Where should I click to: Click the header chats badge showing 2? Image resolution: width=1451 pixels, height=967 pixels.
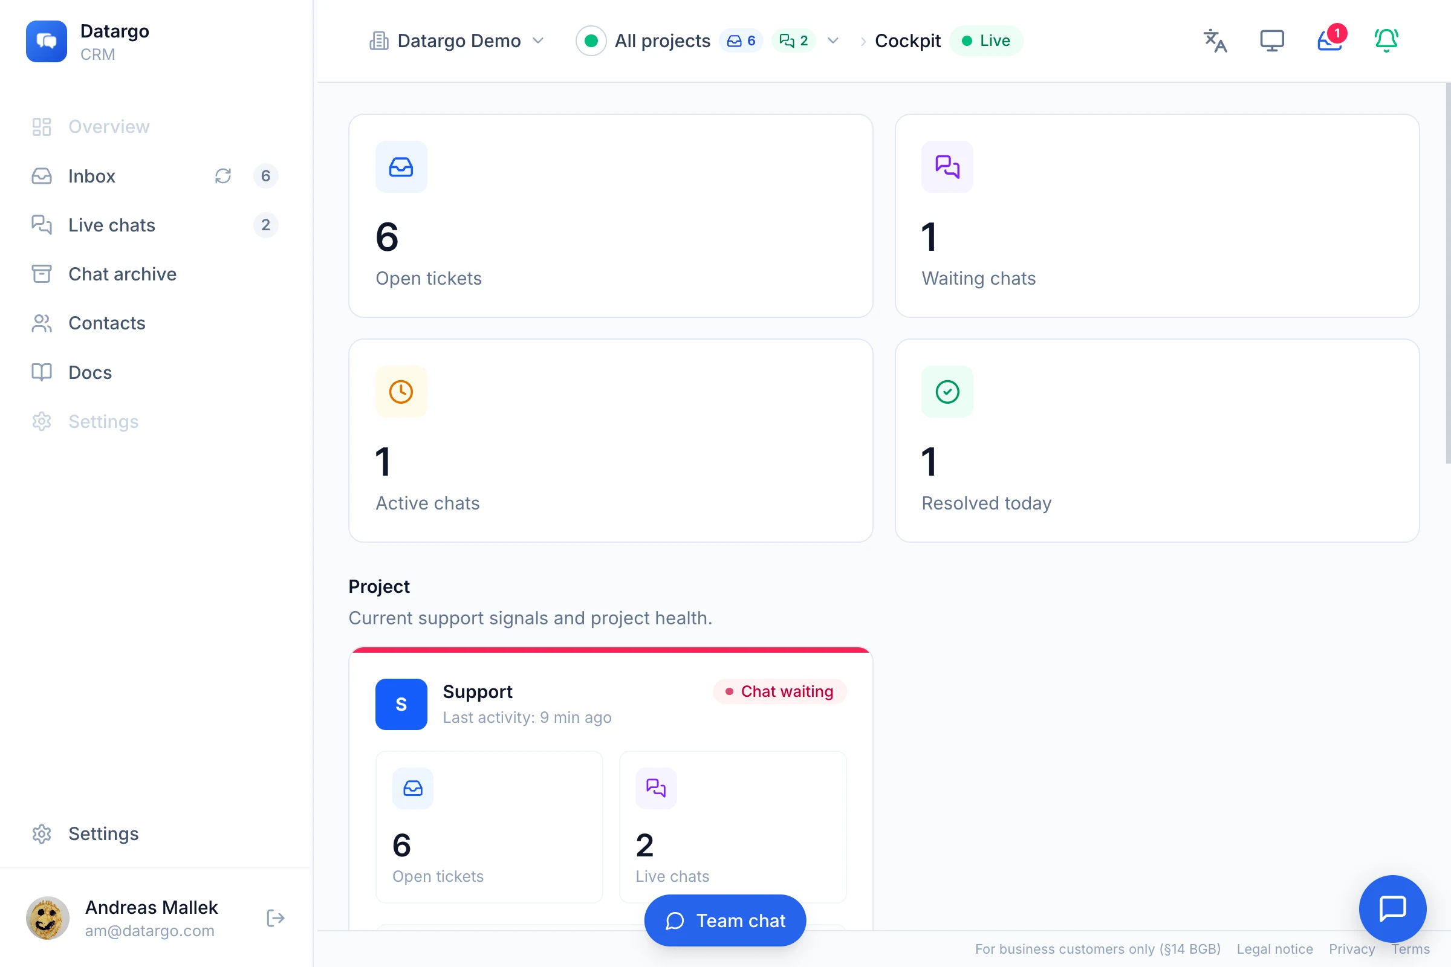point(794,40)
